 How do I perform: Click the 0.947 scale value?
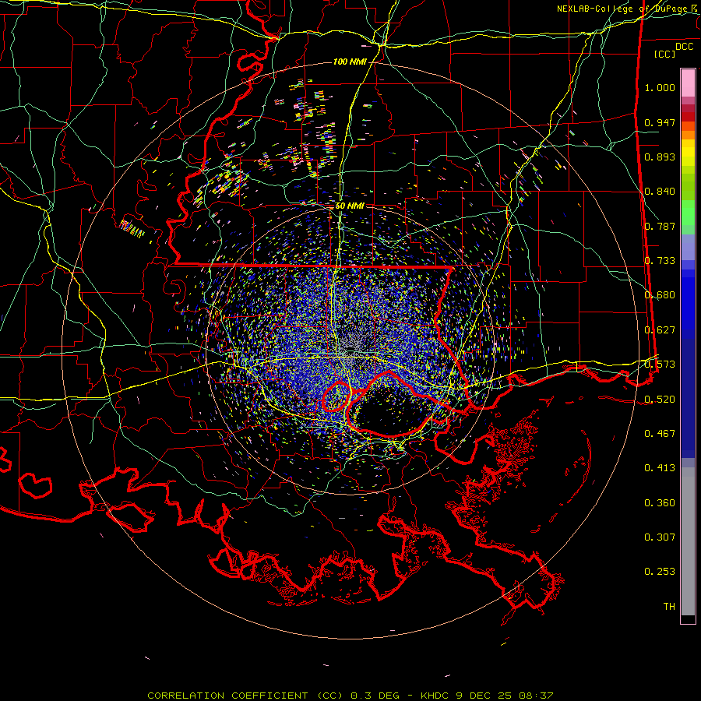click(x=660, y=122)
